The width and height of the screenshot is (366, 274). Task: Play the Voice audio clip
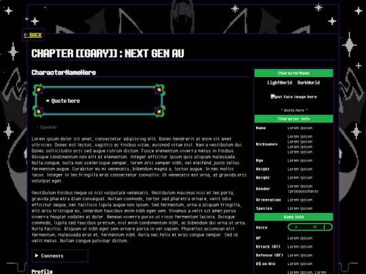296,227
